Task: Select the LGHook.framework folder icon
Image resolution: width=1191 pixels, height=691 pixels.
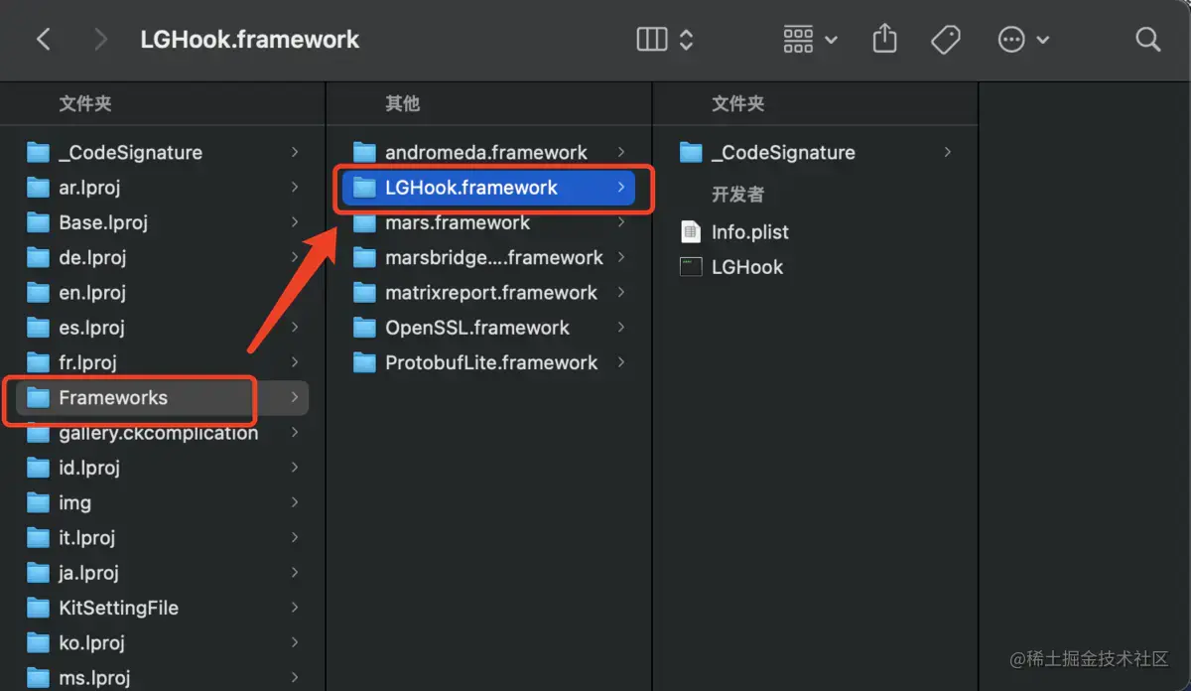Action: point(365,187)
